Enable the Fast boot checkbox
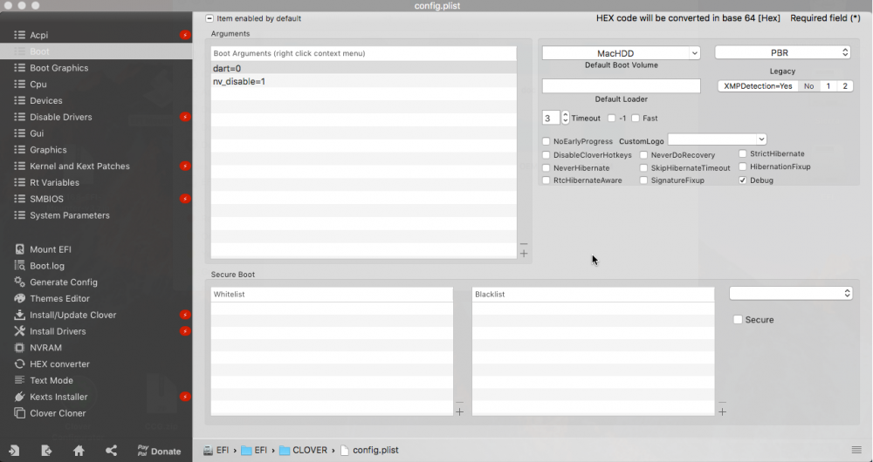The image size is (873, 462). click(636, 118)
